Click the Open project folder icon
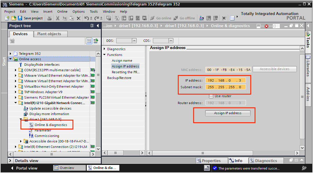This screenshot has height=173, width=313. click(13, 18)
